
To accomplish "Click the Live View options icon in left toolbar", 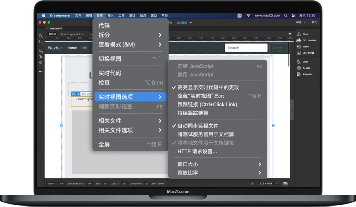I will click(x=41, y=51).
